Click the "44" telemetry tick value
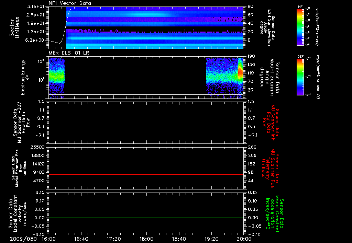The image size is (352, 243). 250,181
